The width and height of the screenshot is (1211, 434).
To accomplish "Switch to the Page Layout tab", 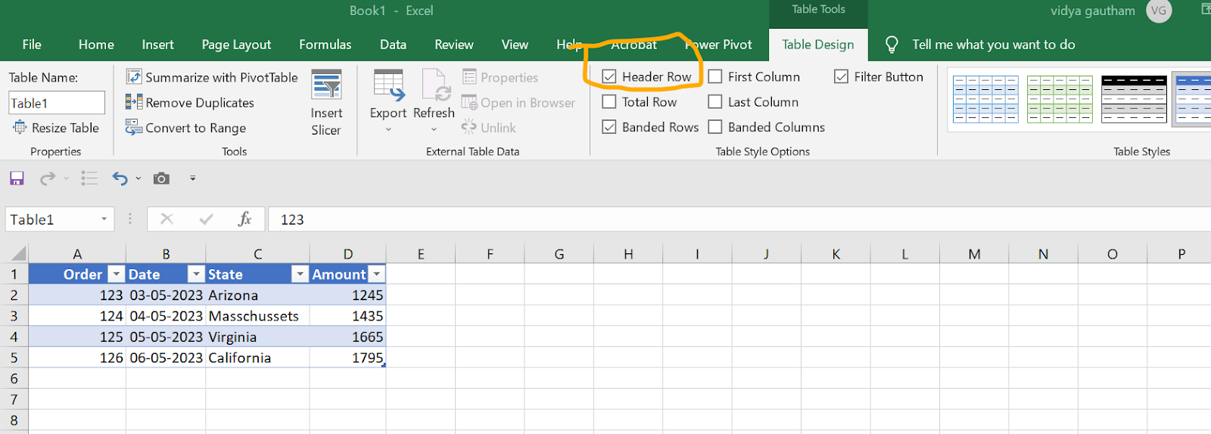I will pyautogui.click(x=236, y=45).
